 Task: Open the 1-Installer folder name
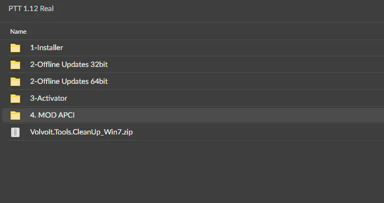47,47
